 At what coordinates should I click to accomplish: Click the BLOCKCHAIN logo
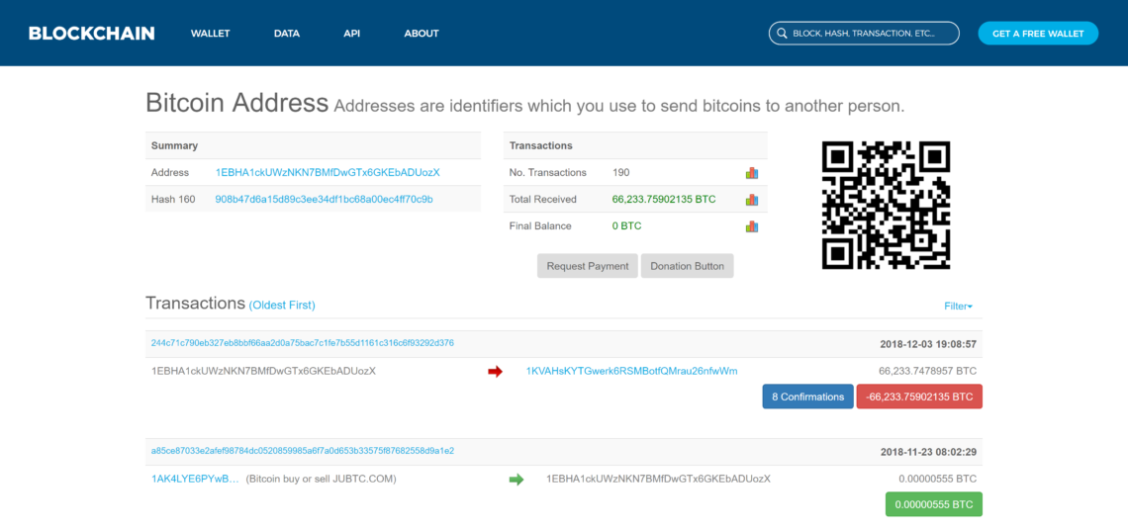(x=91, y=33)
